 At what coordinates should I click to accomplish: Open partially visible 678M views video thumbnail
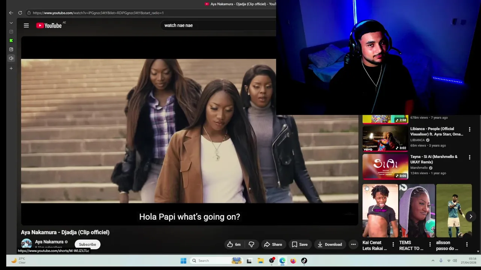[385, 119]
